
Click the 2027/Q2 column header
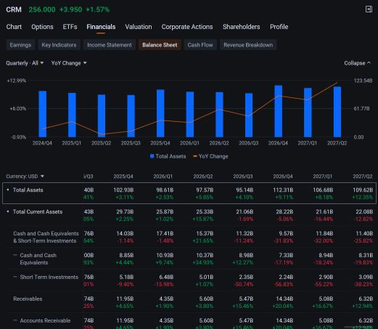tap(363, 176)
